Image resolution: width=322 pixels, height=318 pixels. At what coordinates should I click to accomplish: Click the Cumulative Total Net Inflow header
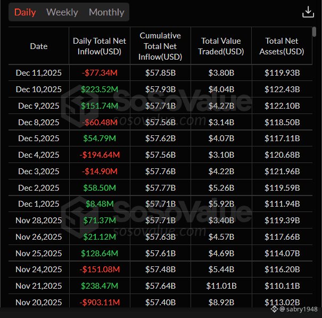tap(160, 46)
